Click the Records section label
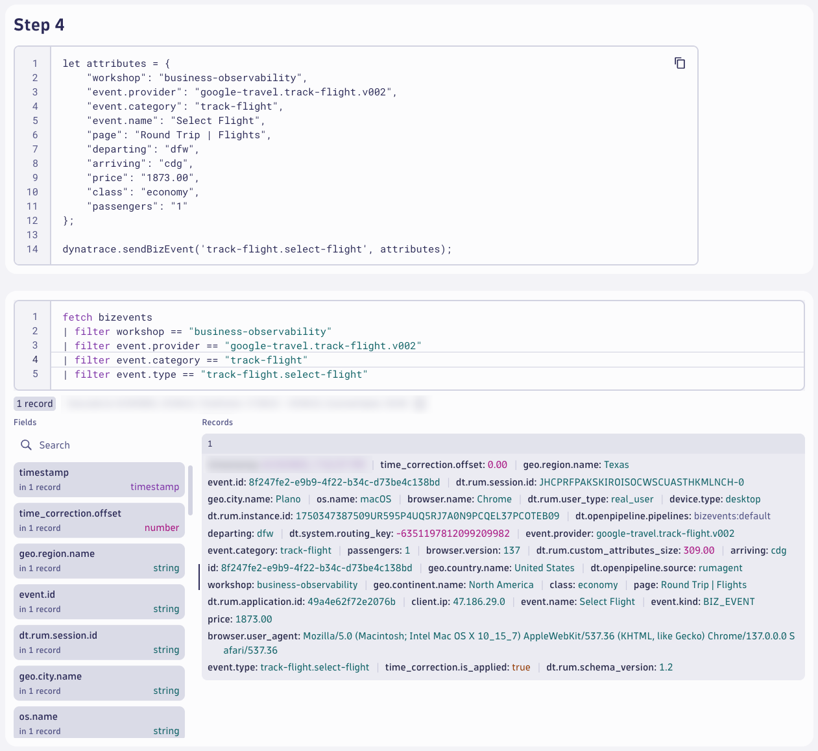Image resolution: width=818 pixels, height=751 pixels. click(x=217, y=422)
